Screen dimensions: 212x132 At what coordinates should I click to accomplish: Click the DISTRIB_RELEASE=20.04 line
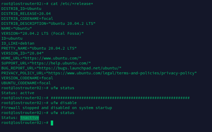tap(26, 14)
